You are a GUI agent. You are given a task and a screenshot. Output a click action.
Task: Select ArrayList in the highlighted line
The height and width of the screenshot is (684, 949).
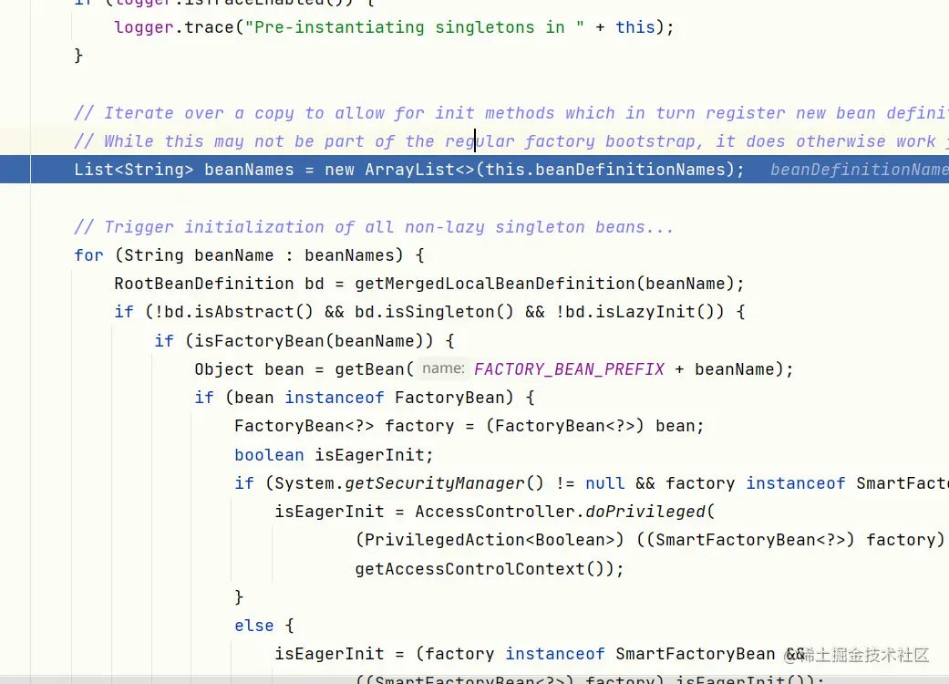pos(409,170)
